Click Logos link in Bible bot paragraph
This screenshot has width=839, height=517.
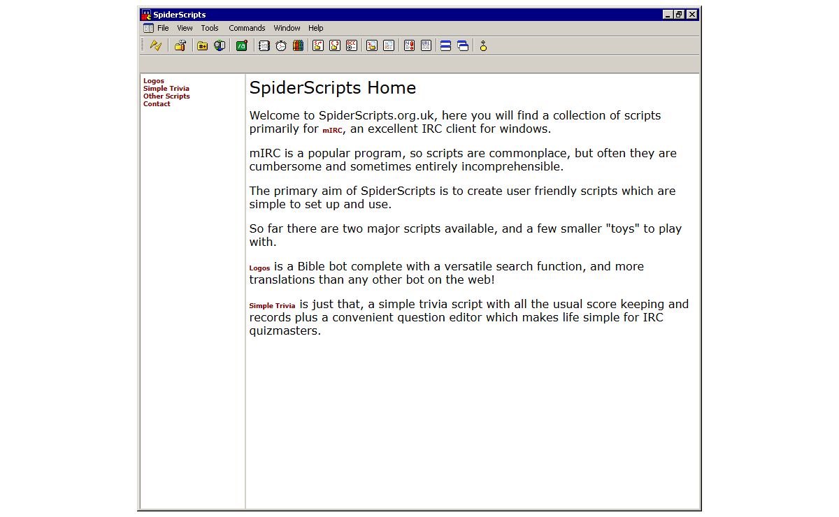point(259,268)
